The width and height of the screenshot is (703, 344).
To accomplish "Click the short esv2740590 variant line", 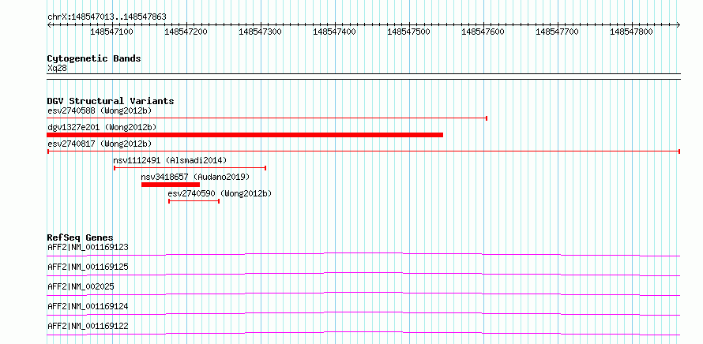I will 194,201.
